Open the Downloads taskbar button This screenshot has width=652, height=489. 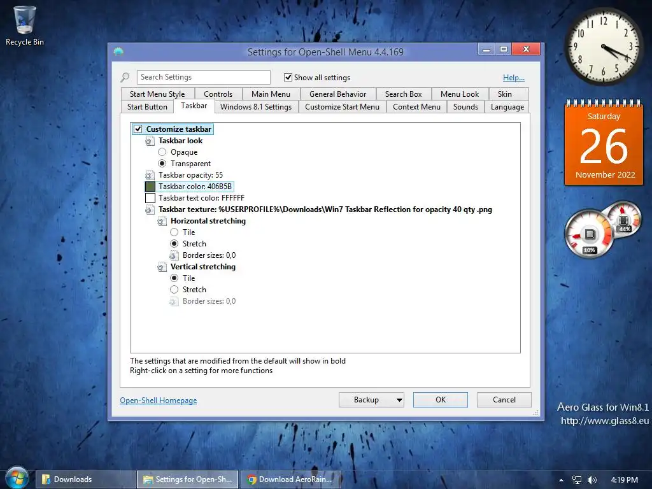pos(86,479)
